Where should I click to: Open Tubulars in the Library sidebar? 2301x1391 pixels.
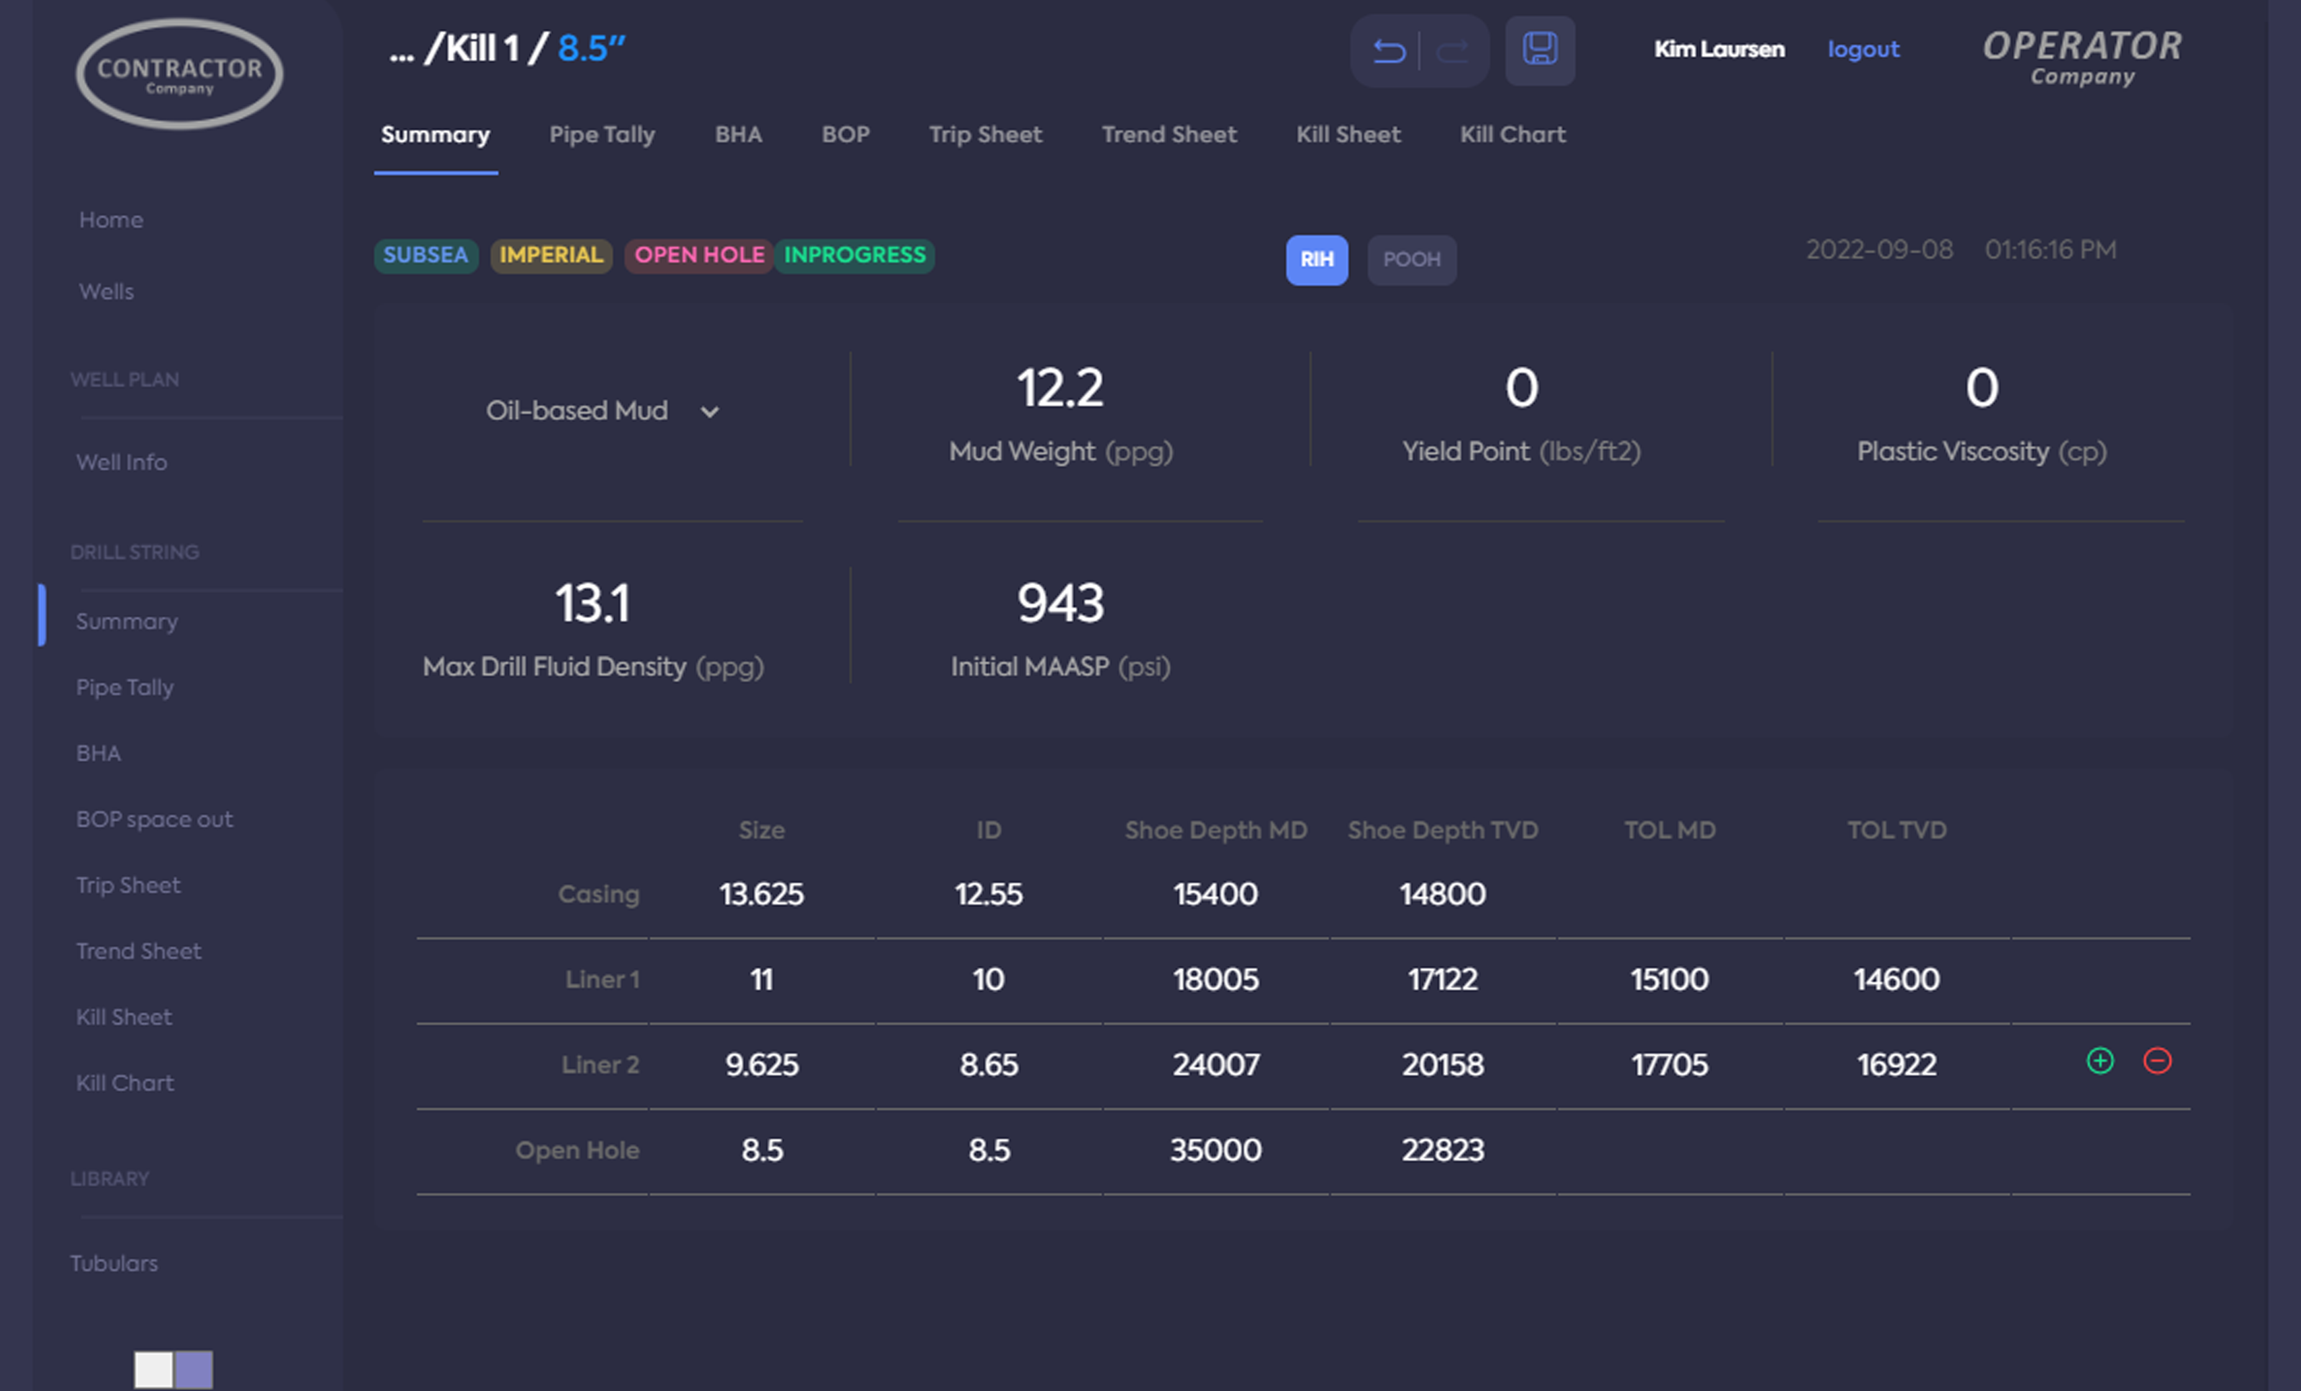[x=114, y=1262]
